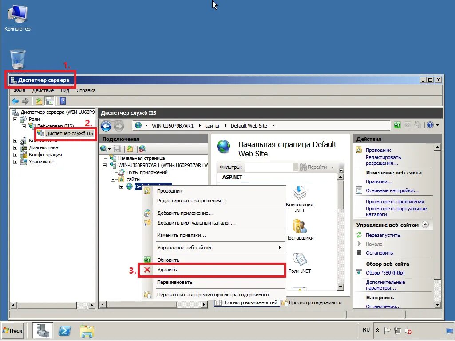455x341 pixels.
Task: Choose Обновить from the context menu
Action: tap(214, 260)
